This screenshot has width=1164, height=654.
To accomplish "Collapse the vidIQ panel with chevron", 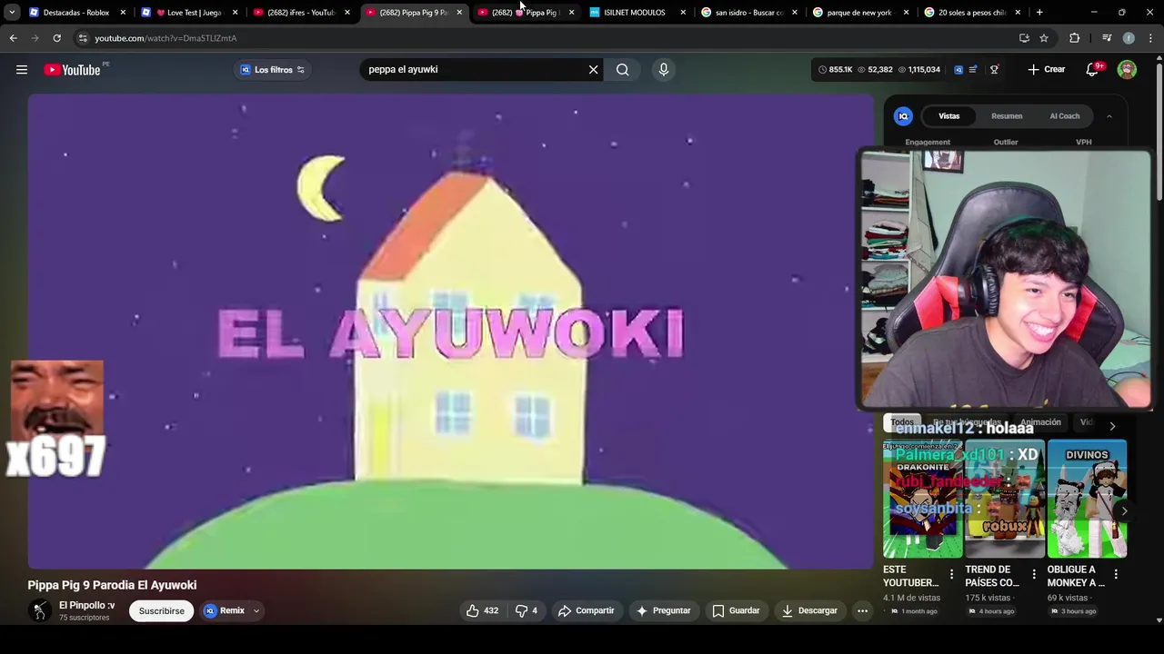I will (x=1109, y=116).
